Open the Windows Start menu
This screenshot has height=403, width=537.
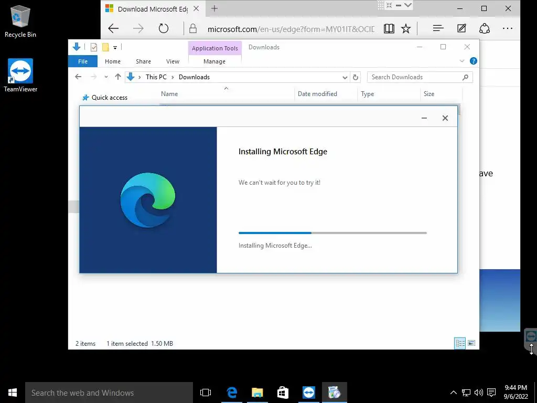pos(13,393)
